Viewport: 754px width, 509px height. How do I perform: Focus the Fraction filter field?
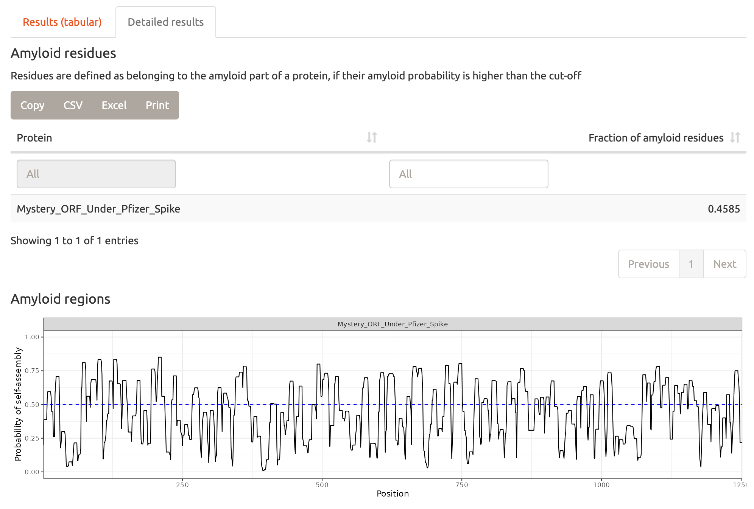pos(468,174)
